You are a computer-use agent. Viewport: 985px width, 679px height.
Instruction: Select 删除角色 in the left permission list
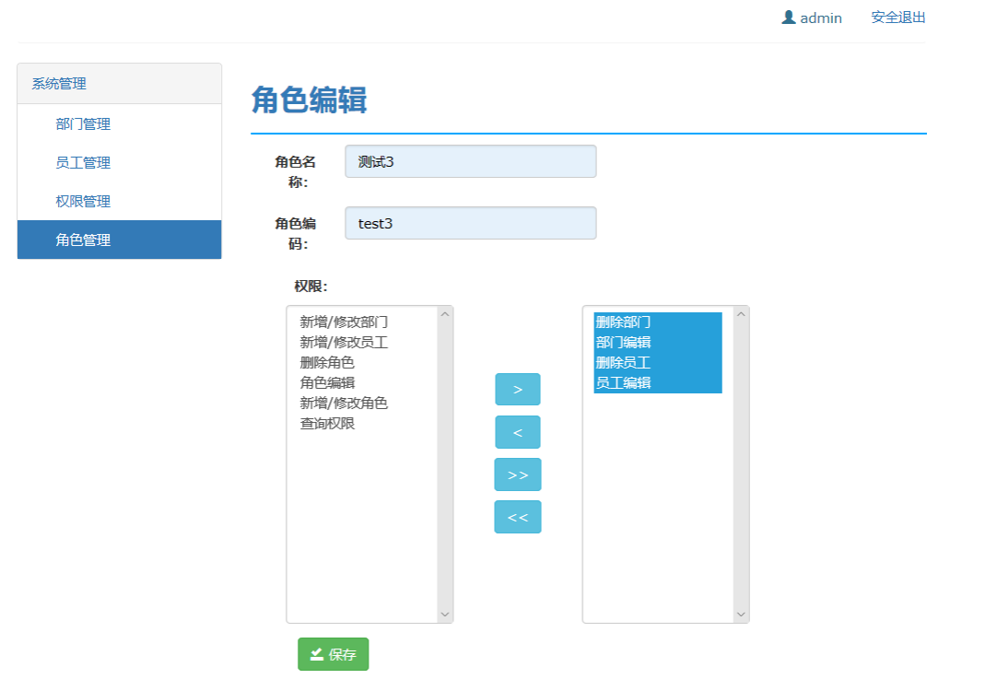pos(325,361)
